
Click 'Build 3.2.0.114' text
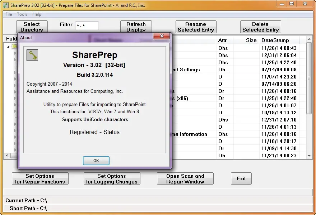(x=95, y=75)
